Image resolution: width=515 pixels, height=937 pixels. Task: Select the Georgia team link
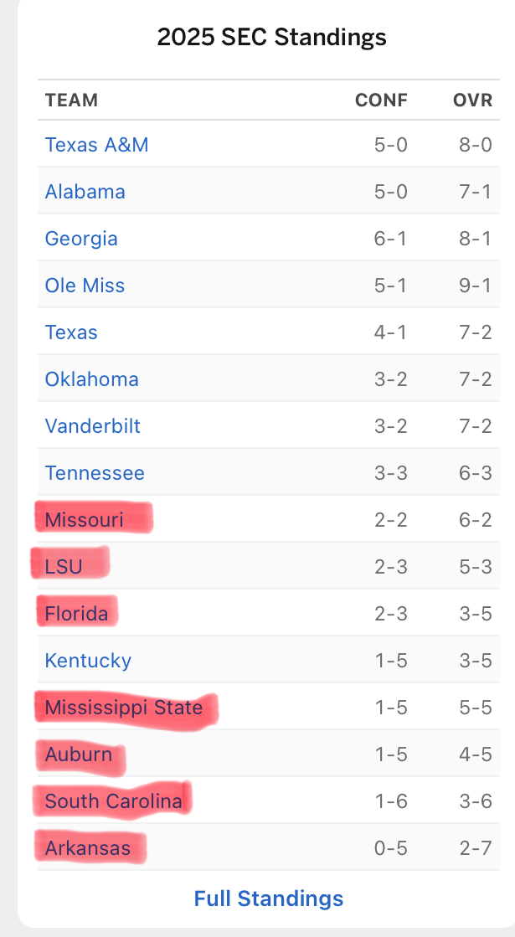tap(81, 239)
